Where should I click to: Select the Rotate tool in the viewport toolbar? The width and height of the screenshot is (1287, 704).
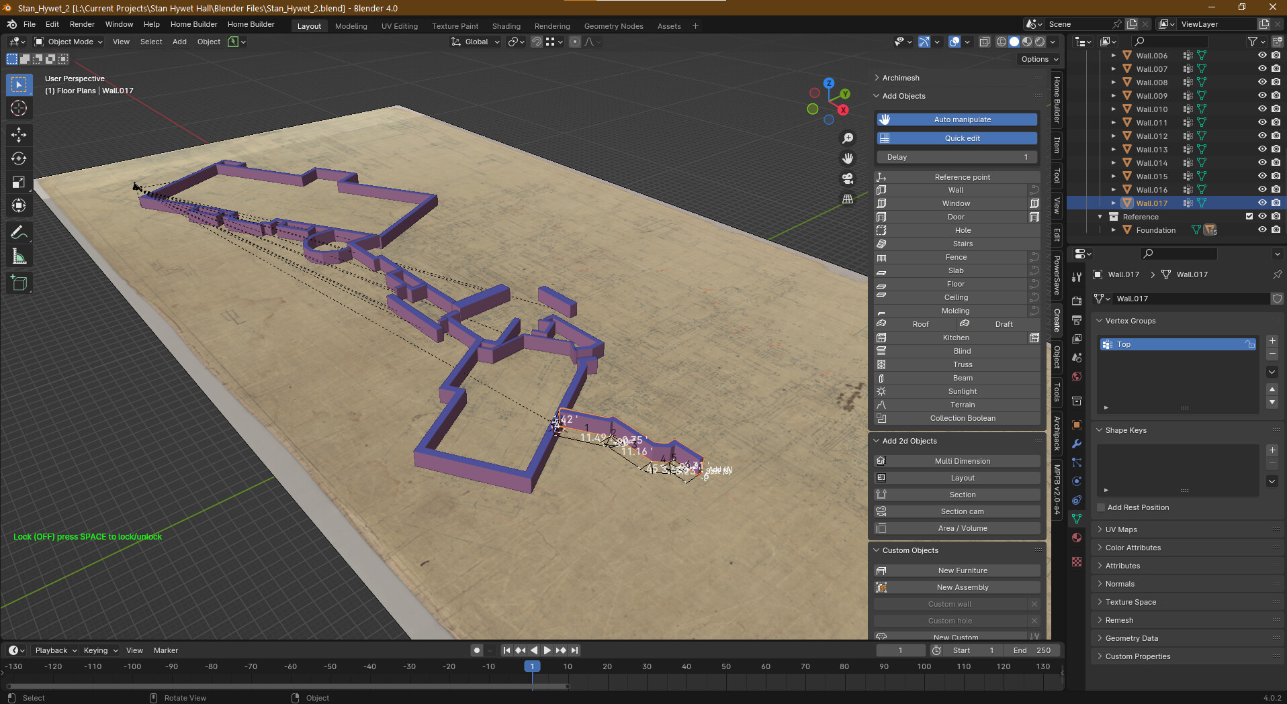[19, 158]
